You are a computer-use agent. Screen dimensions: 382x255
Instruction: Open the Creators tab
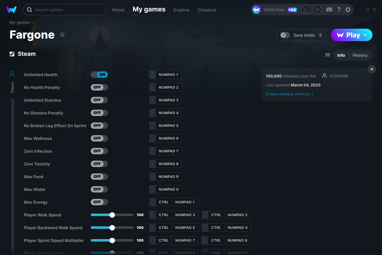(x=207, y=10)
